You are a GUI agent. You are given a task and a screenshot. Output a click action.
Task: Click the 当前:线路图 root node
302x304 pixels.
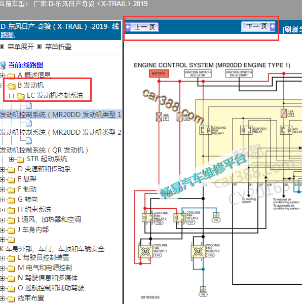pos(25,65)
